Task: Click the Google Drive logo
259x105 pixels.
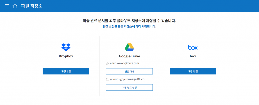Action: 129,47
